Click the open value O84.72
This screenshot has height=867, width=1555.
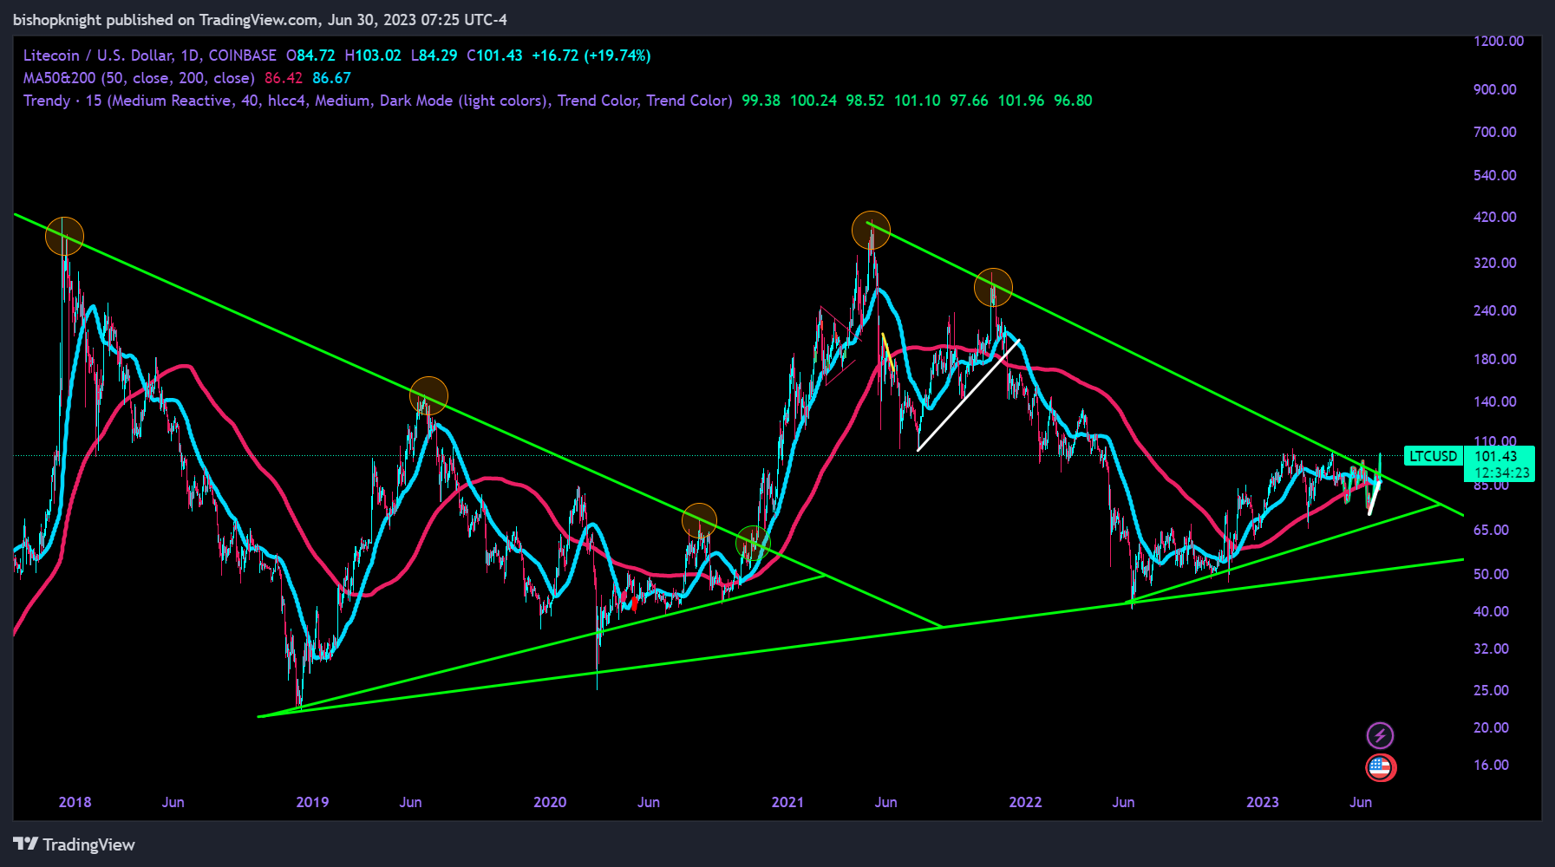point(310,55)
